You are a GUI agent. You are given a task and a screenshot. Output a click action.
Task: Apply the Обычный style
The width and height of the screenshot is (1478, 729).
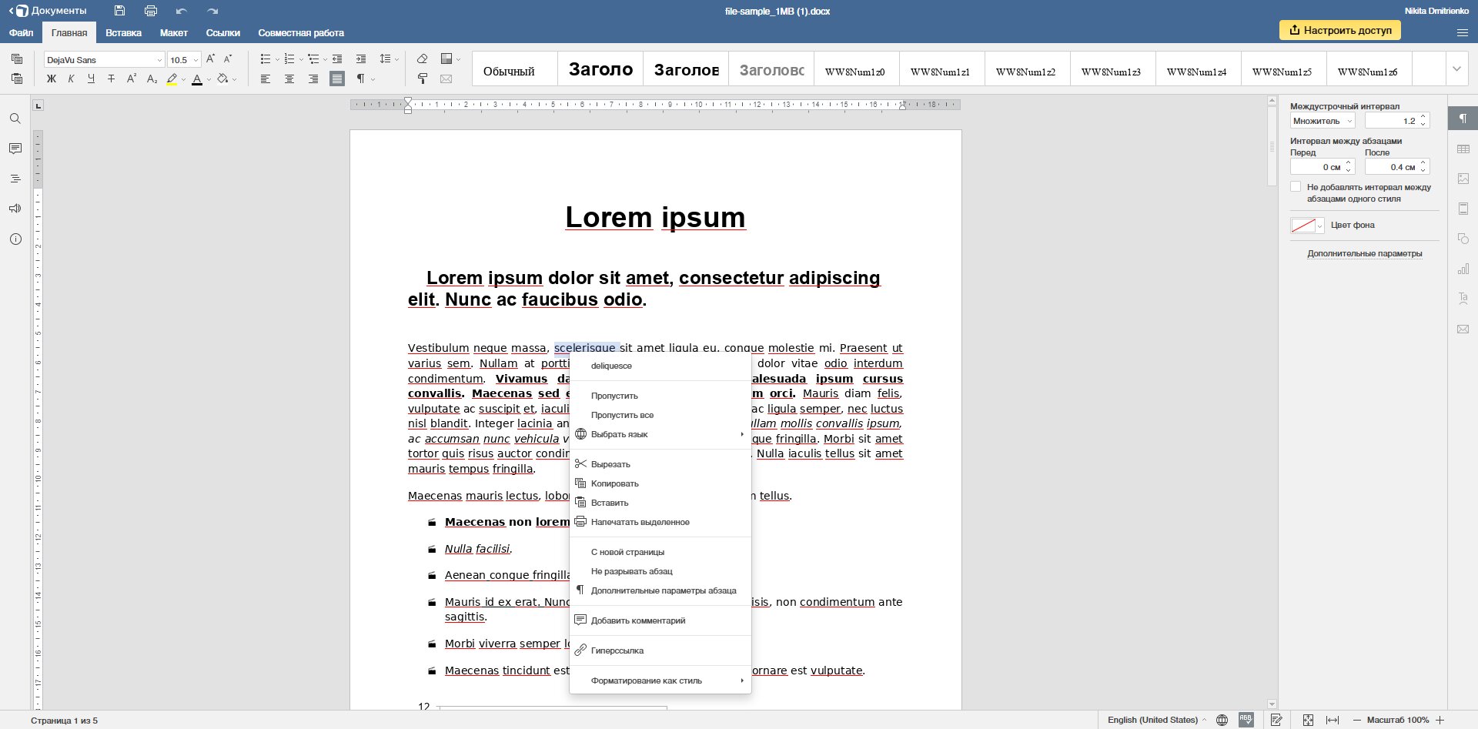pyautogui.click(x=514, y=70)
